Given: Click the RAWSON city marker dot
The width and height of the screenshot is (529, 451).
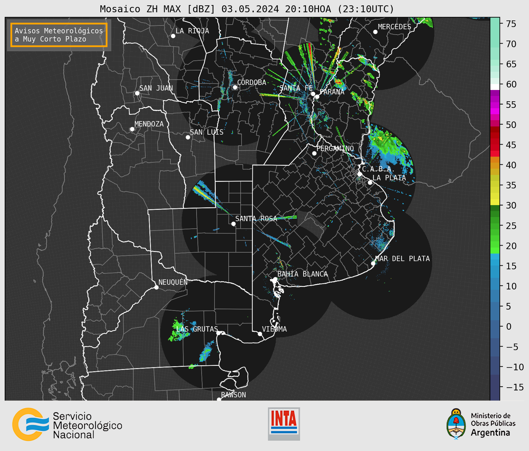Looking at the screenshot, I should pyautogui.click(x=219, y=400).
